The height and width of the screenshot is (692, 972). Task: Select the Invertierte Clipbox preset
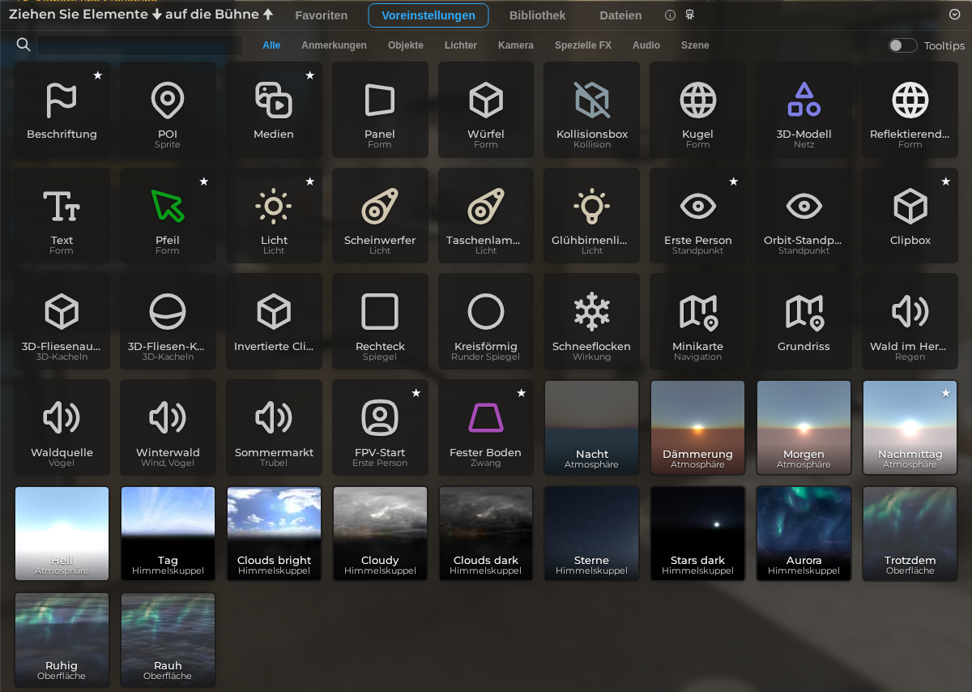click(x=274, y=322)
